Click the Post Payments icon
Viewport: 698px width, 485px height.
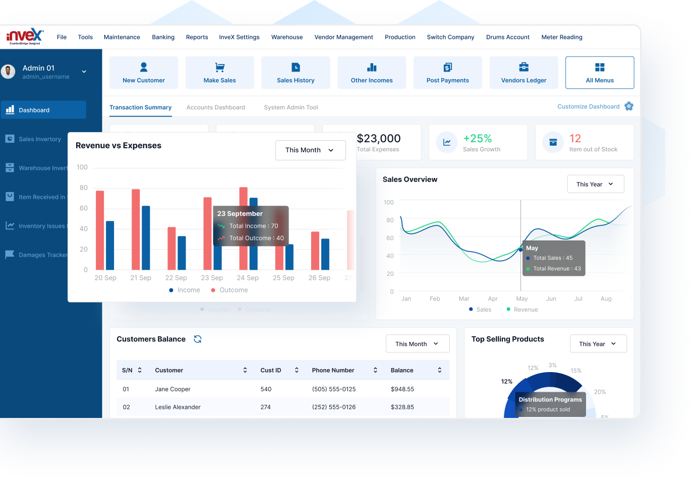coord(447,67)
